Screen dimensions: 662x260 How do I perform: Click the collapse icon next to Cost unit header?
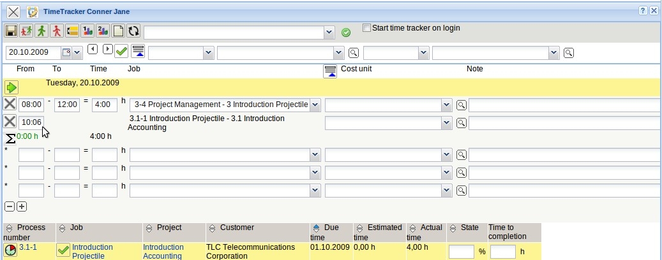click(330, 71)
